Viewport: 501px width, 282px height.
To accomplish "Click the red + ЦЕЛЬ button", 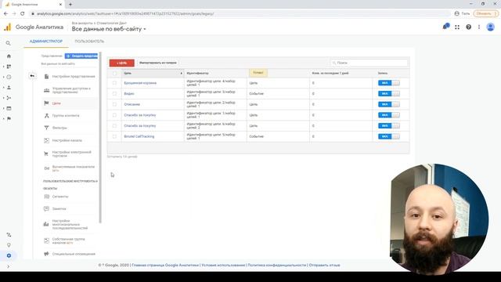I will point(122,63).
